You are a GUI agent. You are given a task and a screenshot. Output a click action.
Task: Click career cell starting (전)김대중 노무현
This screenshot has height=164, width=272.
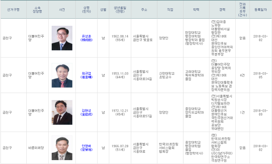pos(222,38)
